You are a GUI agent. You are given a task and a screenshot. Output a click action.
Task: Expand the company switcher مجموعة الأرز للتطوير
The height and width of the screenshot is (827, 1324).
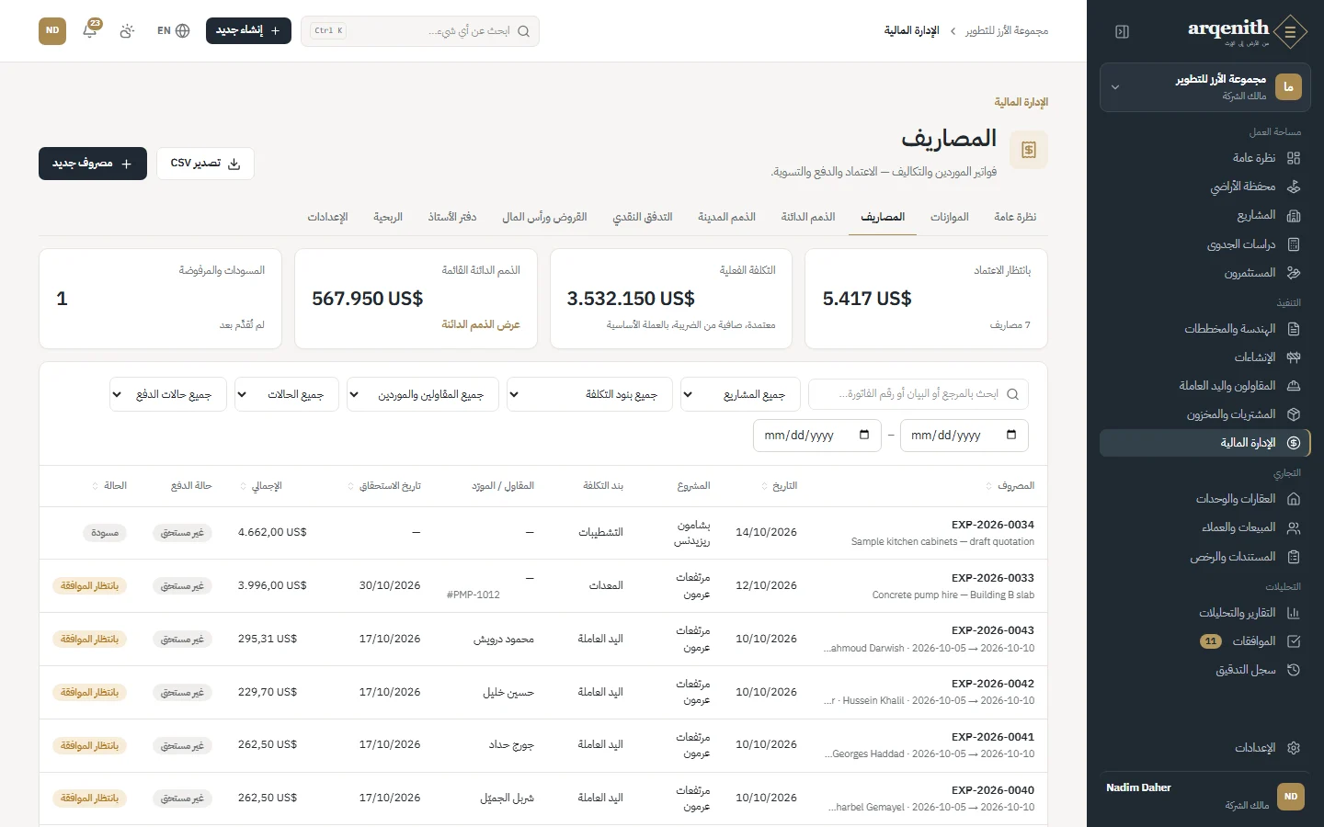coord(1205,87)
